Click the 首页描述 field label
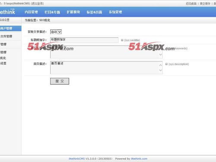Viewport: 216px width, 162px height. pyautogui.click(x=40, y=64)
